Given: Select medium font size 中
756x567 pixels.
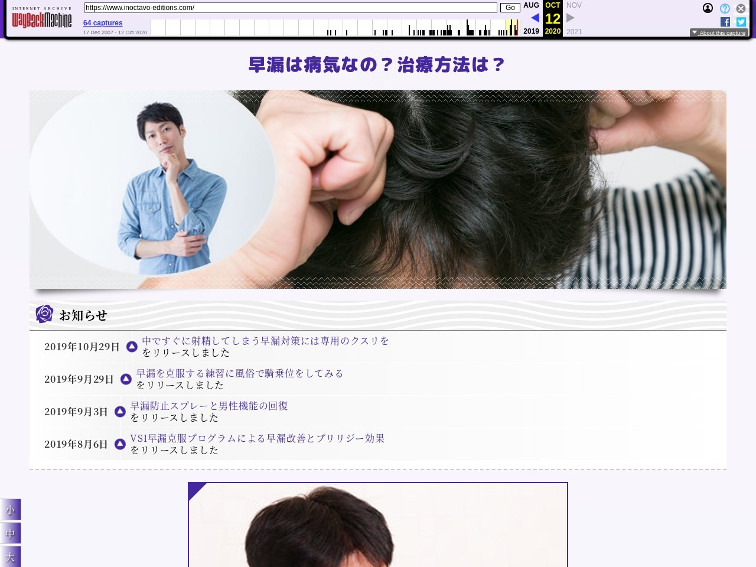Looking at the screenshot, I should pos(10,533).
